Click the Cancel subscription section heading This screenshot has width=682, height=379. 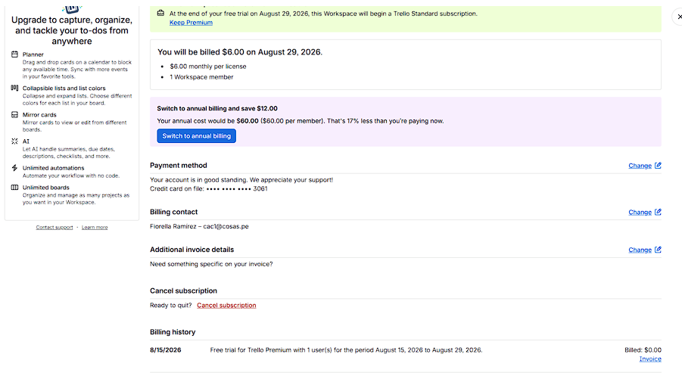pyautogui.click(x=183, y=290)
